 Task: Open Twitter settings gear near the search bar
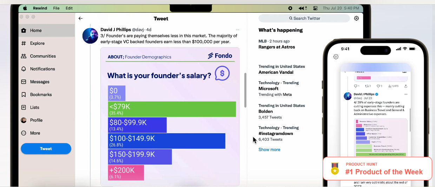pos(356,18)
